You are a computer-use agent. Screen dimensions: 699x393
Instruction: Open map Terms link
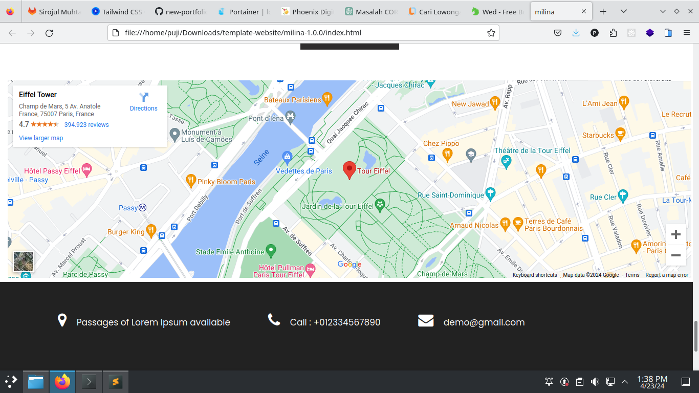click(x=632, y=275)
